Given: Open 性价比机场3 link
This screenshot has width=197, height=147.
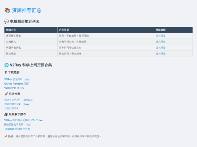Looking at the screenshot, I should pos(11,108).
